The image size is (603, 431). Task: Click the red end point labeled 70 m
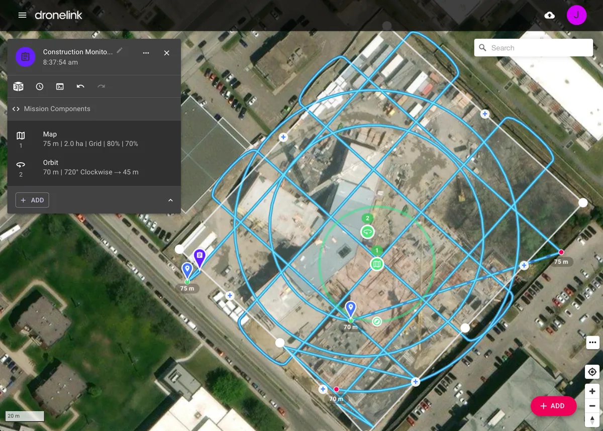[336, 389]
